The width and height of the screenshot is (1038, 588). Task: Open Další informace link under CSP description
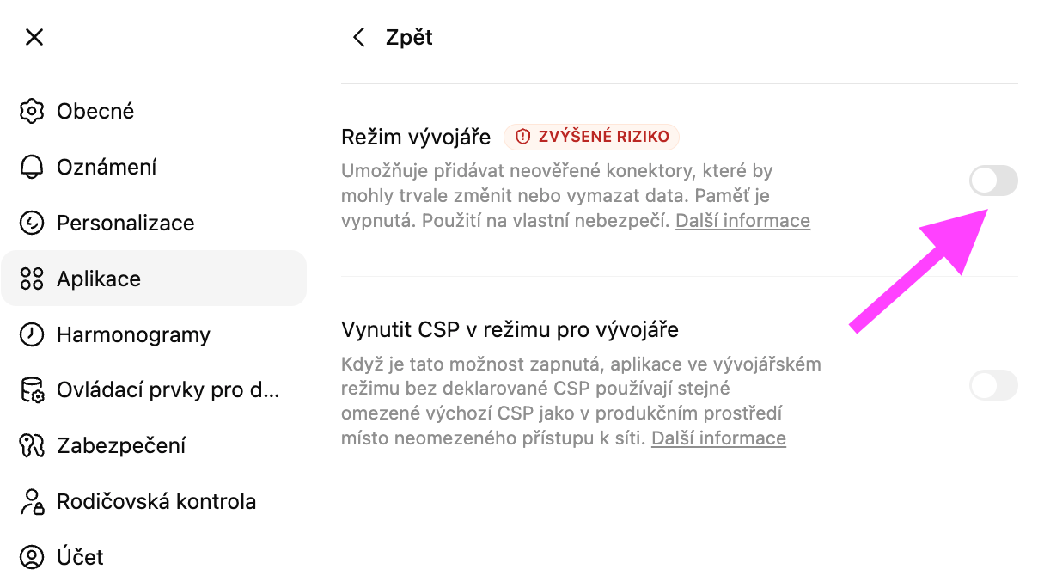point(718,438)
